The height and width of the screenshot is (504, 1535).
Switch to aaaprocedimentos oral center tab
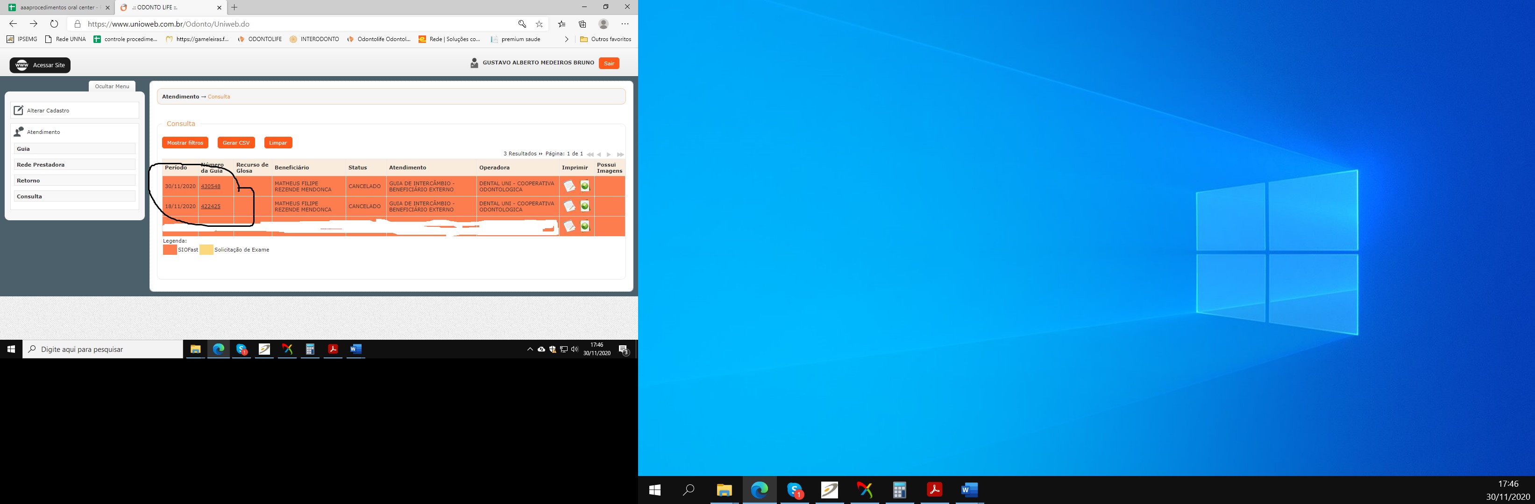coord(57,8)
